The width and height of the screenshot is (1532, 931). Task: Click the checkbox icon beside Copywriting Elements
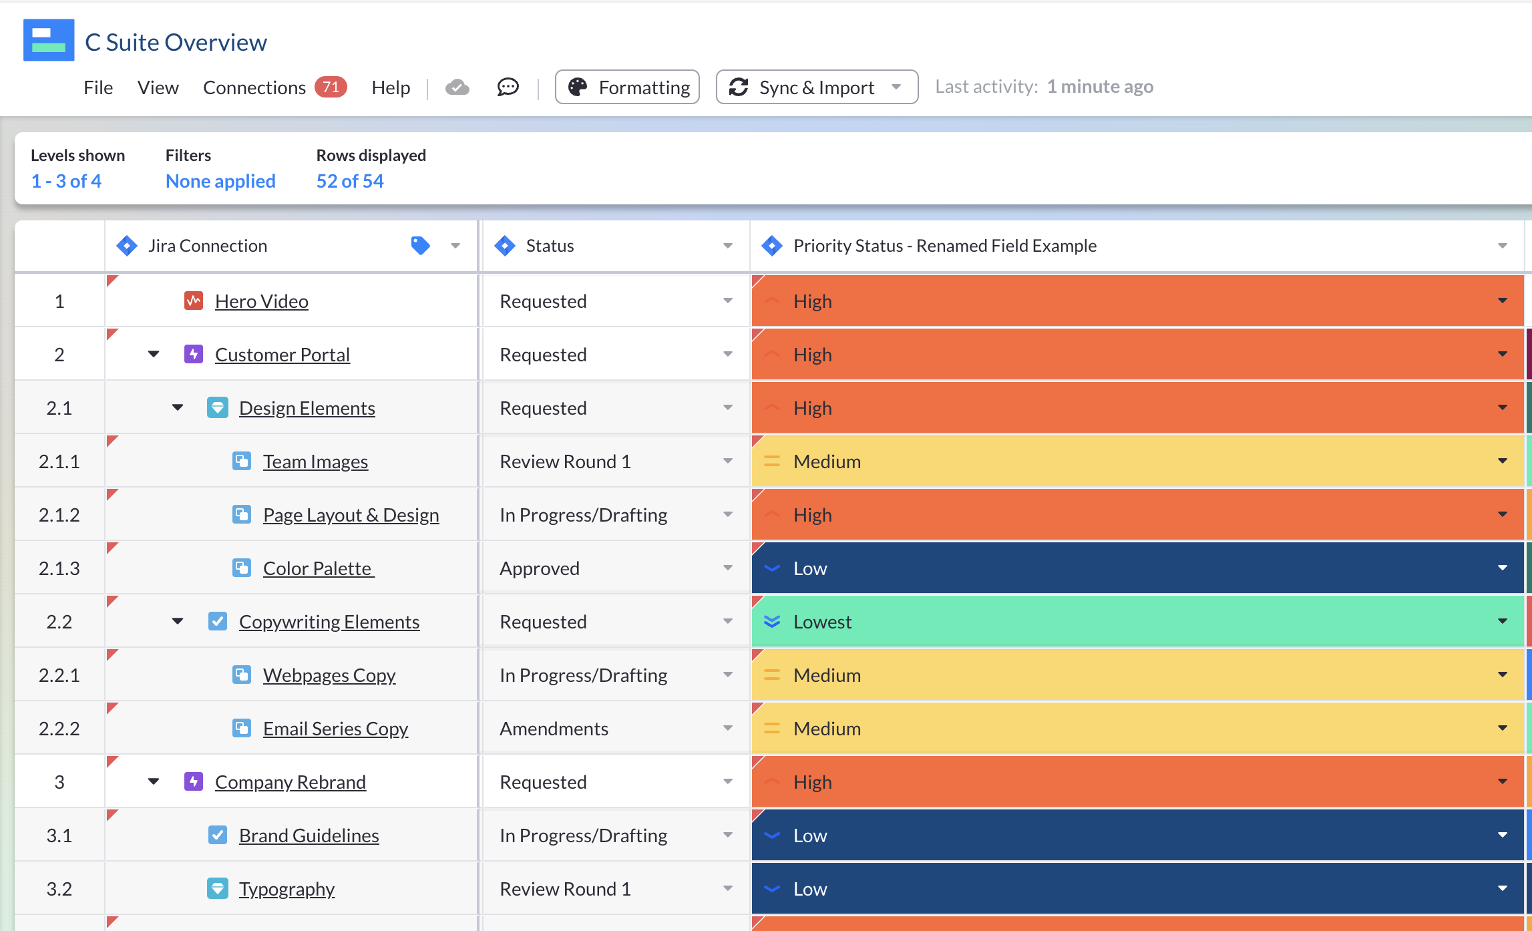(218, 621)
